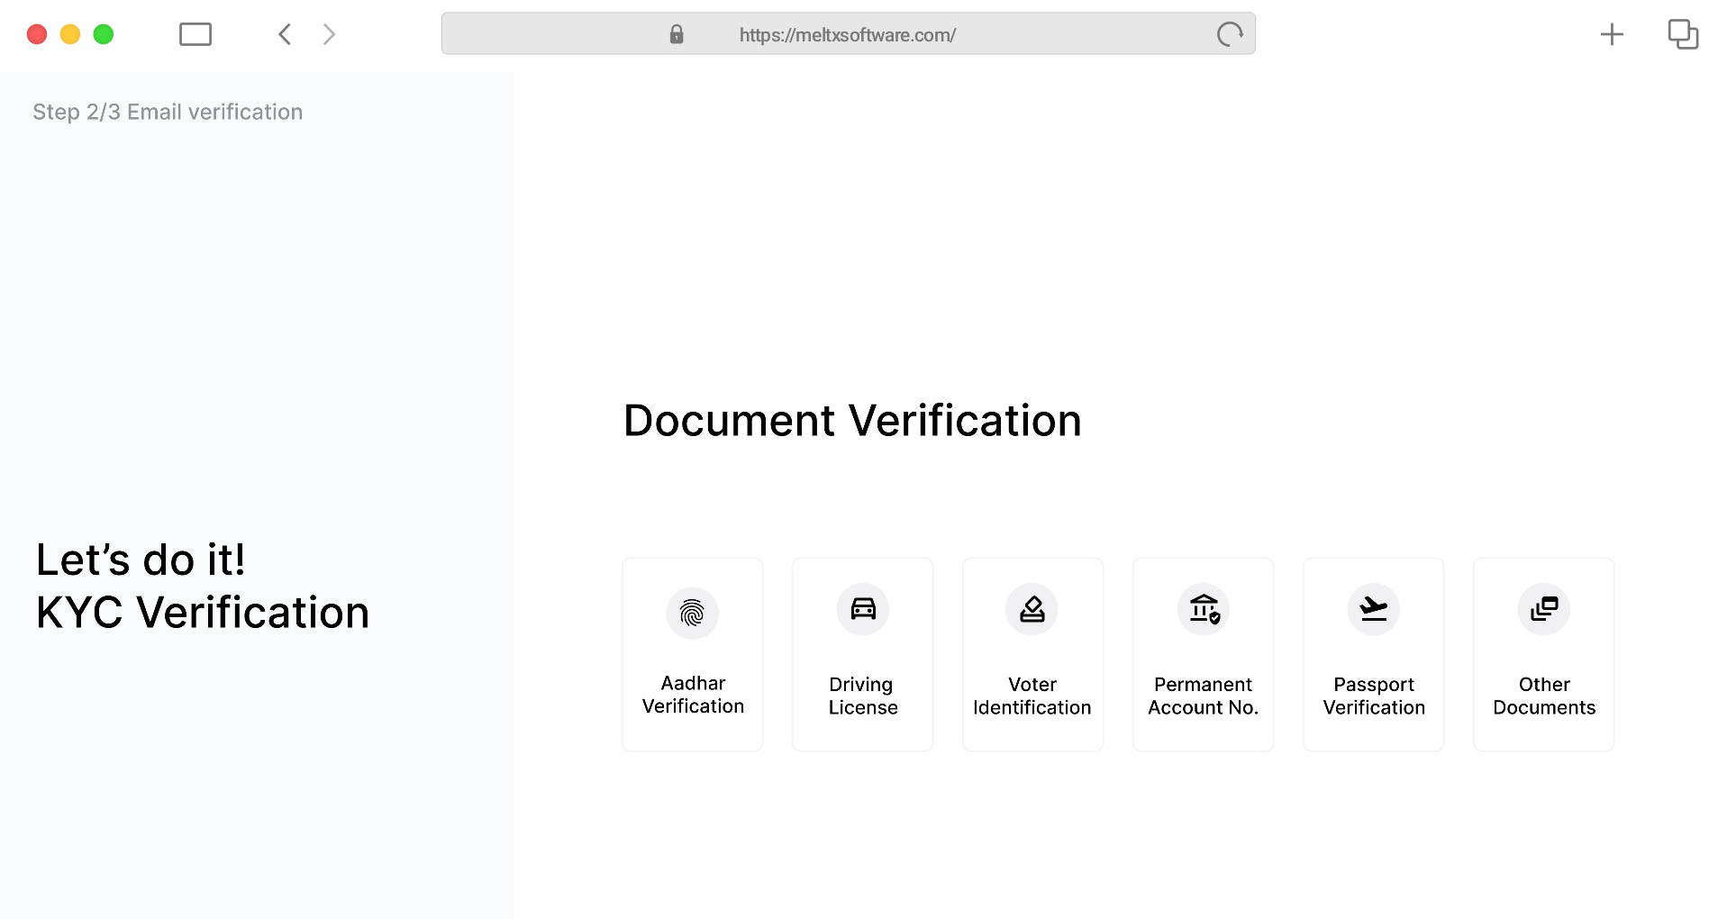Click the Voter Identification stamp icon
This screenshot has height=919, width=1718.
point(1032,610)
